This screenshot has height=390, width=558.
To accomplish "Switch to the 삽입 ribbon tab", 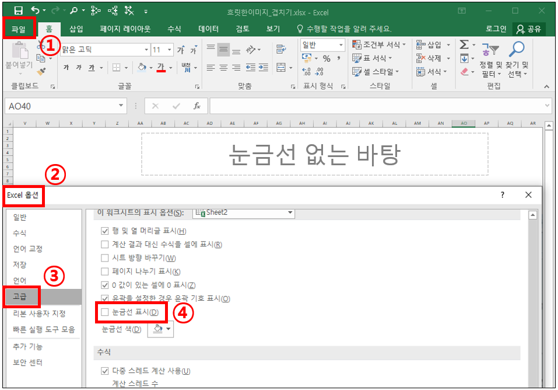I will tap(76, 29).
